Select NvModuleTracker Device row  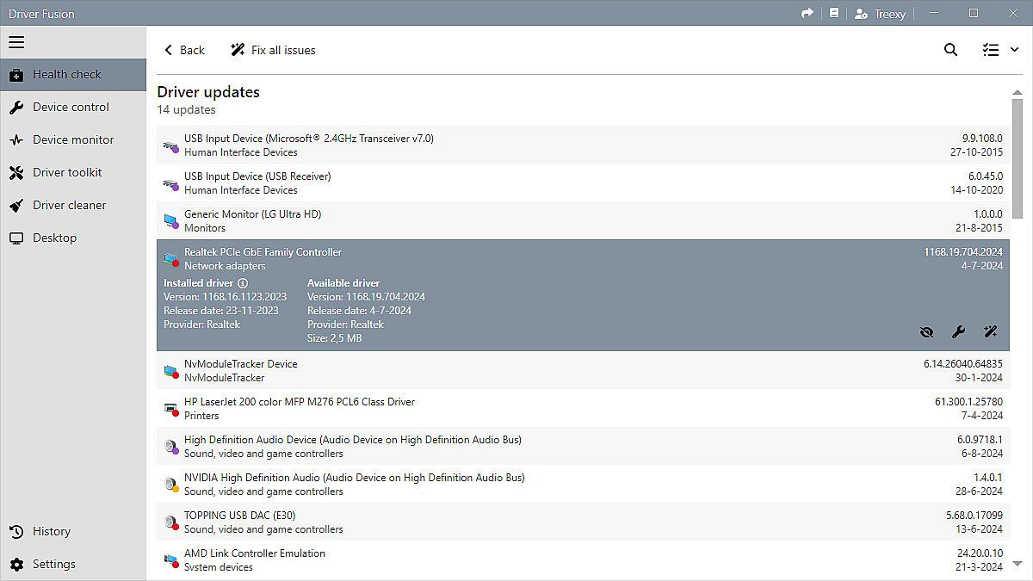pos(583,371)
